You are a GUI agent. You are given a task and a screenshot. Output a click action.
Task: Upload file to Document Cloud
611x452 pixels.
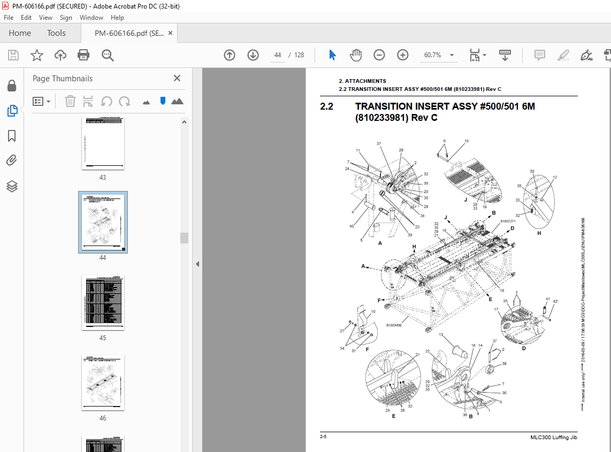[60, 55]
